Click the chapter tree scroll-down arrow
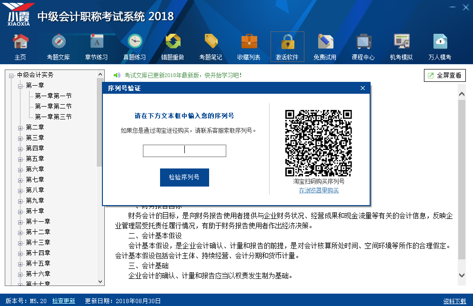The height and width of the screenshot is (306, 473). [101, 282]
